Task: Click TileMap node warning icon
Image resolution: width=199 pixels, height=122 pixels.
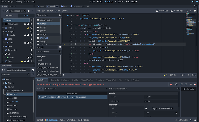Action: (28, 28)
